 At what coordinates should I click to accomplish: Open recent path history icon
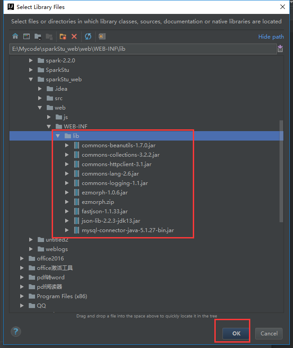coord(280,48)
